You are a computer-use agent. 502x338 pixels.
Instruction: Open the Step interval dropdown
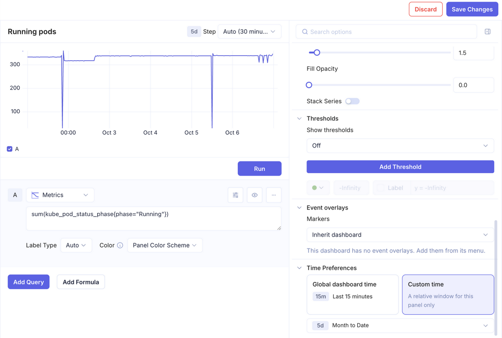click(x=249, y=32)
